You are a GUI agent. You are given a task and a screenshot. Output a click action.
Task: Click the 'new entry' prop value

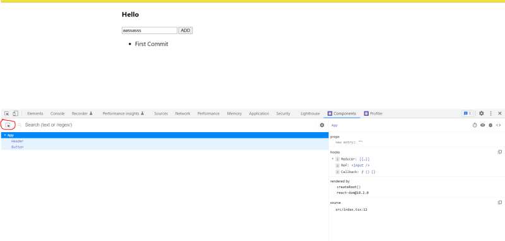point(360,142)
